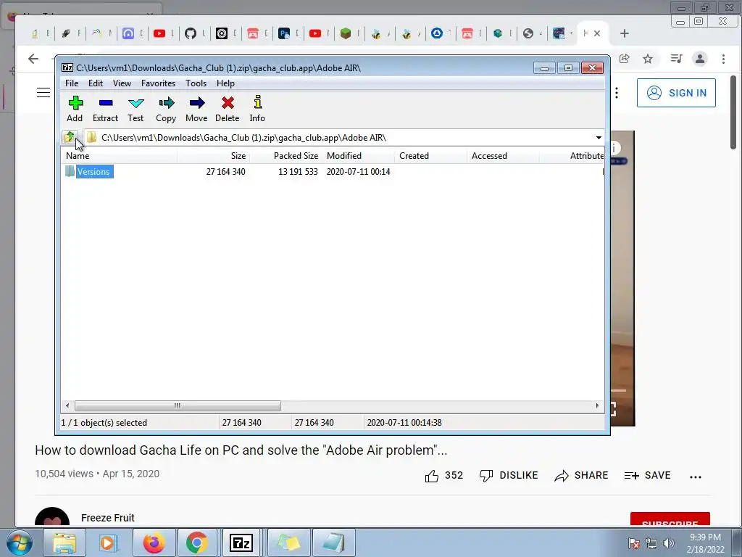Open Chrome media control icon

click(x=677, y=59)
